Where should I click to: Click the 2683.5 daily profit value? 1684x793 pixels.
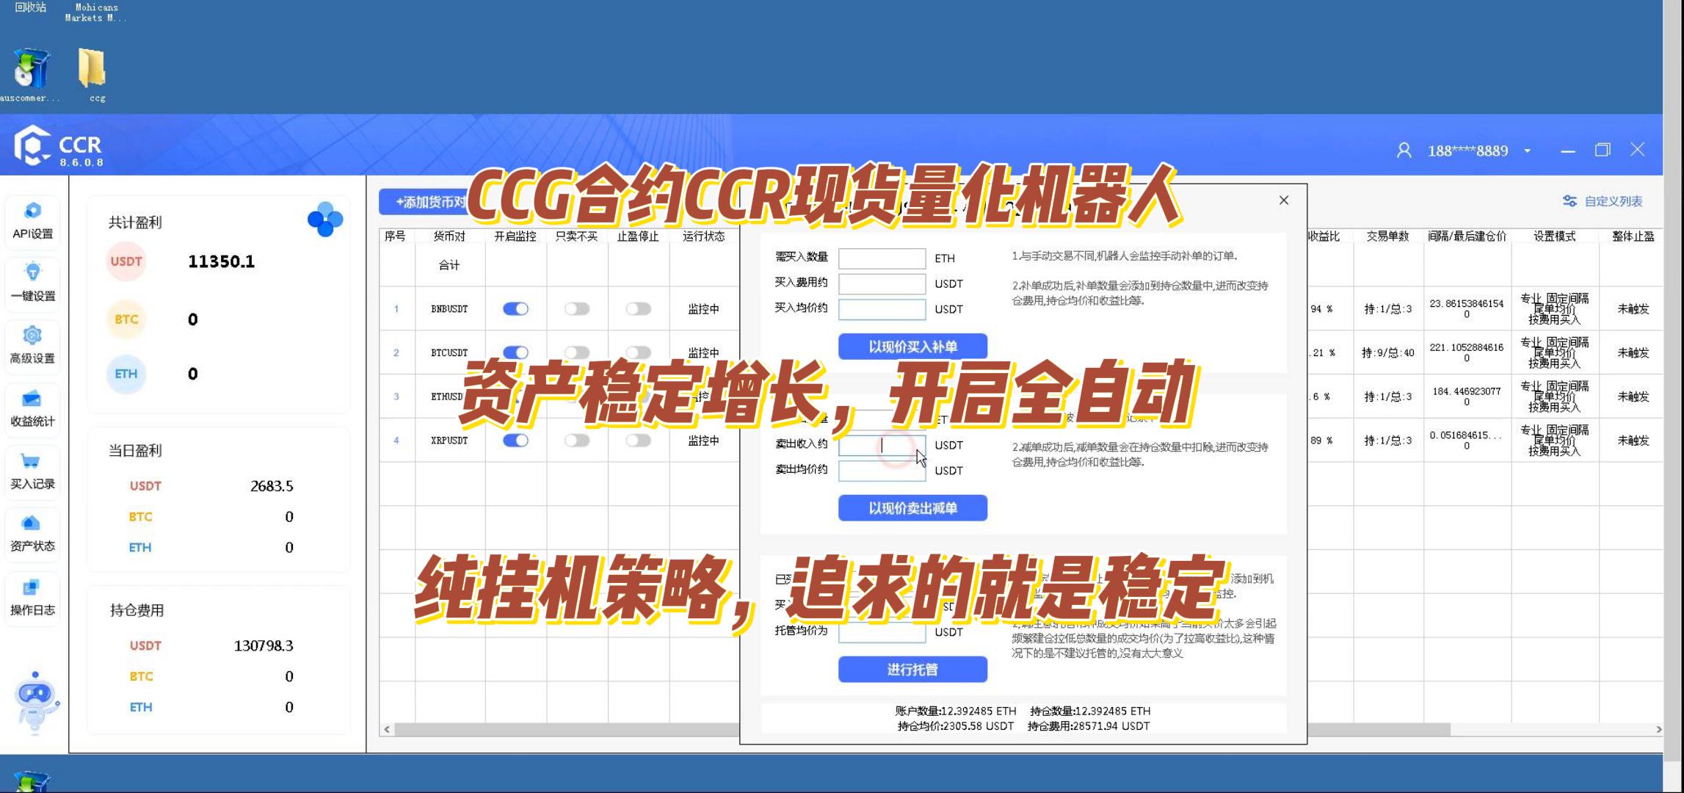pos(272,486)
